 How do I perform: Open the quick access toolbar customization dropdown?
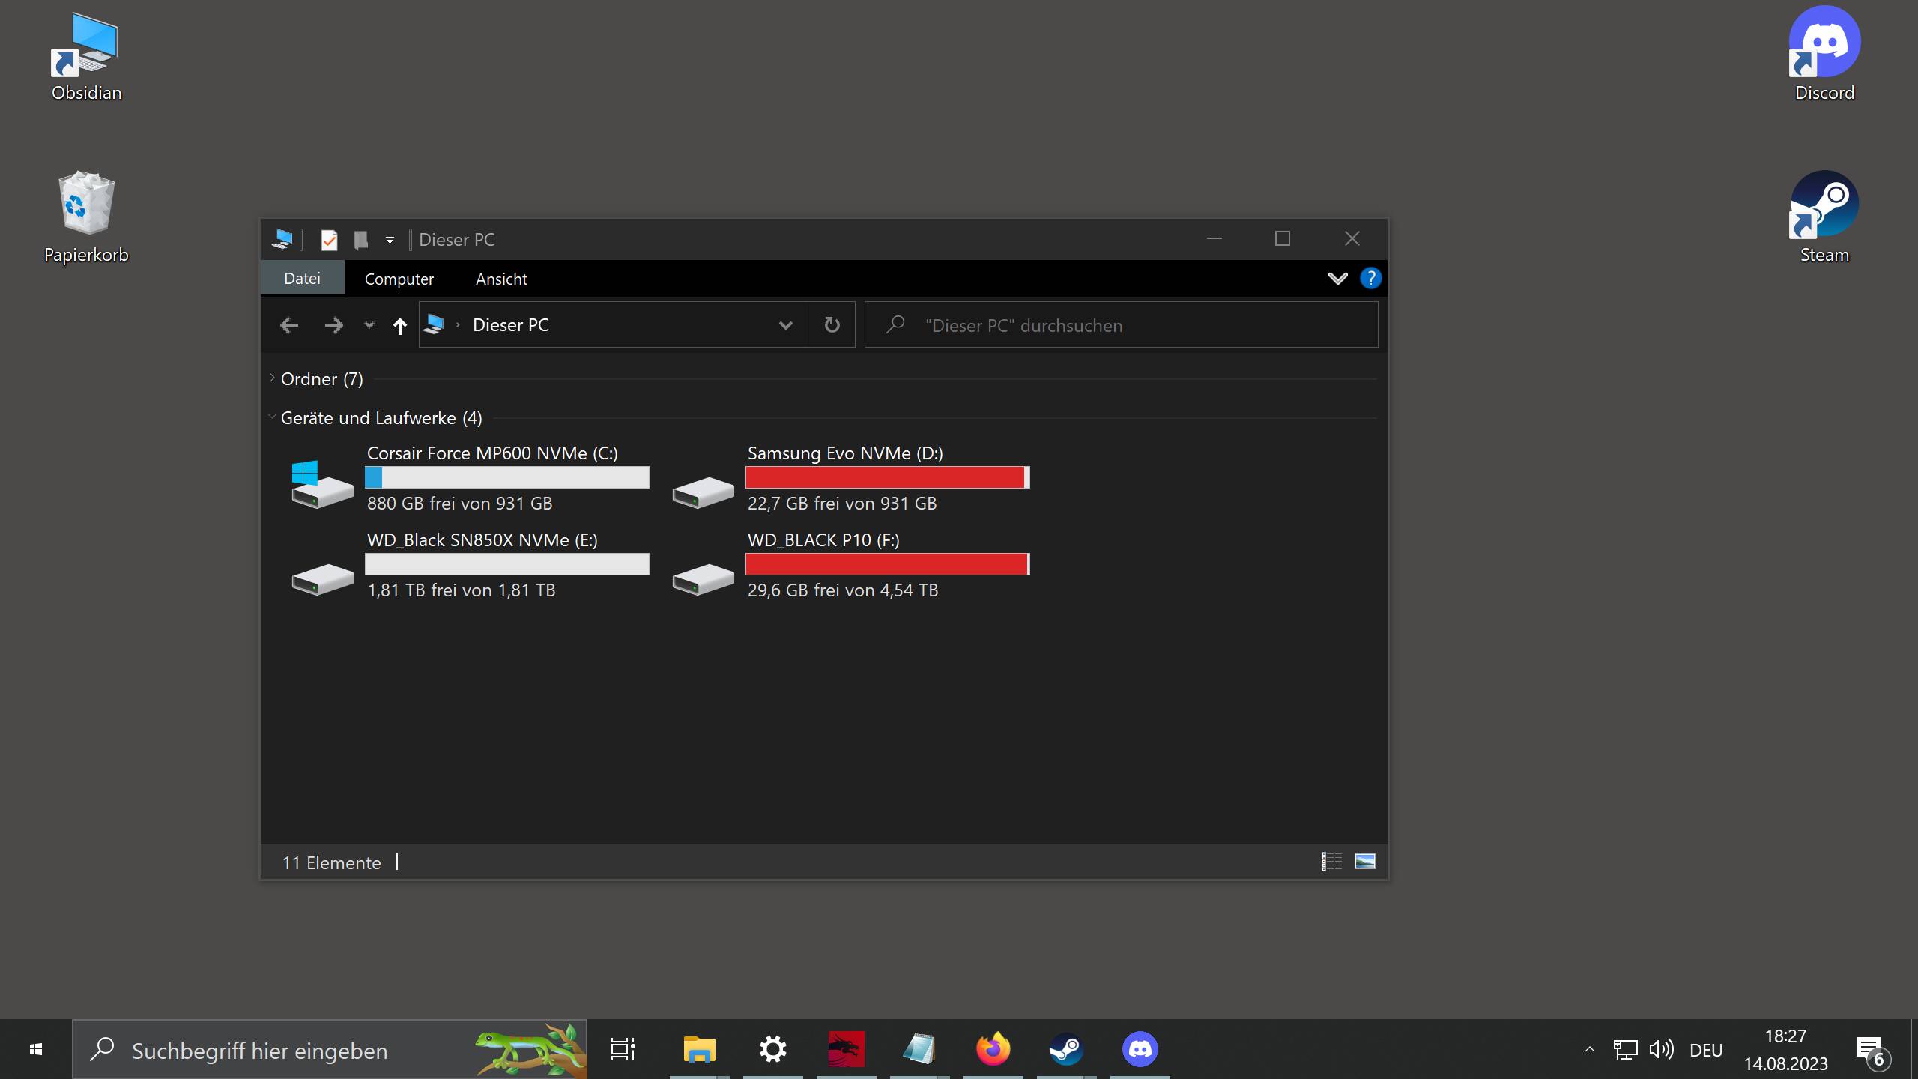pos(390,240)
